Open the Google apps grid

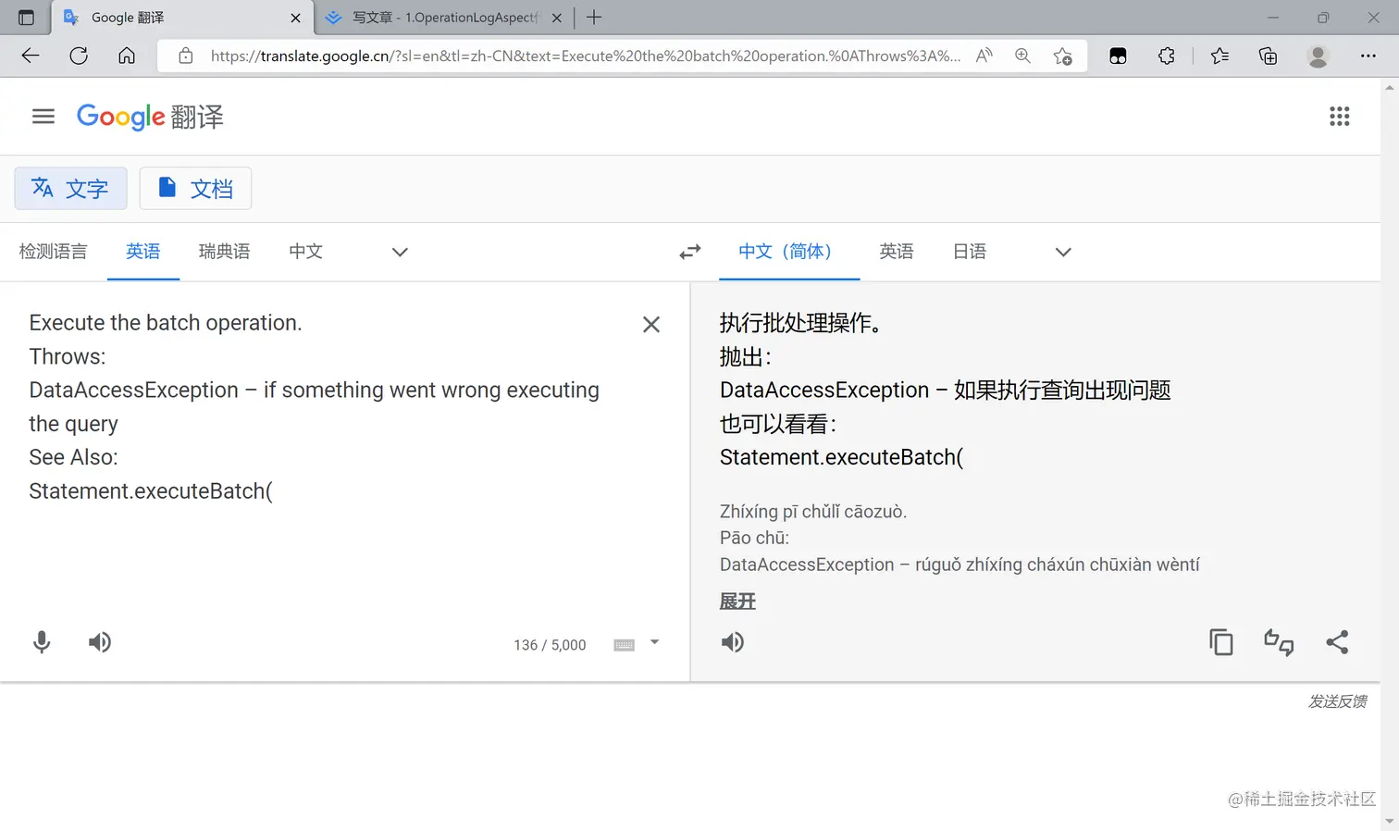pyautogui.click(x=1339, y=117)
